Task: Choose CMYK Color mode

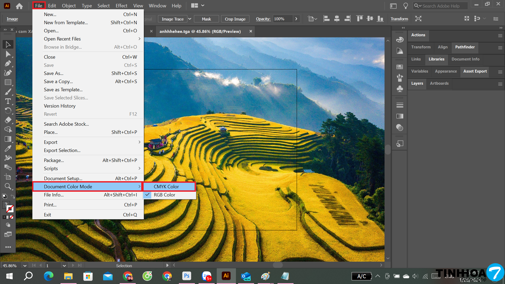Action: 166,187
